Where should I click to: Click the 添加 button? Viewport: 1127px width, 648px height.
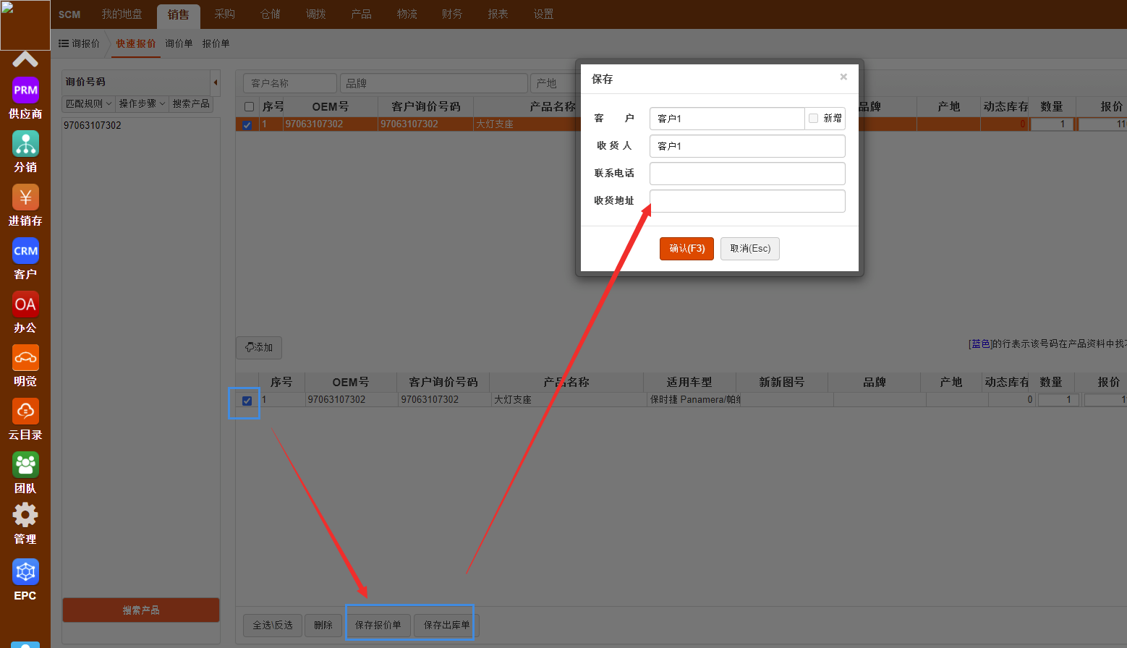pyautogui.click(x=259, y=348)
